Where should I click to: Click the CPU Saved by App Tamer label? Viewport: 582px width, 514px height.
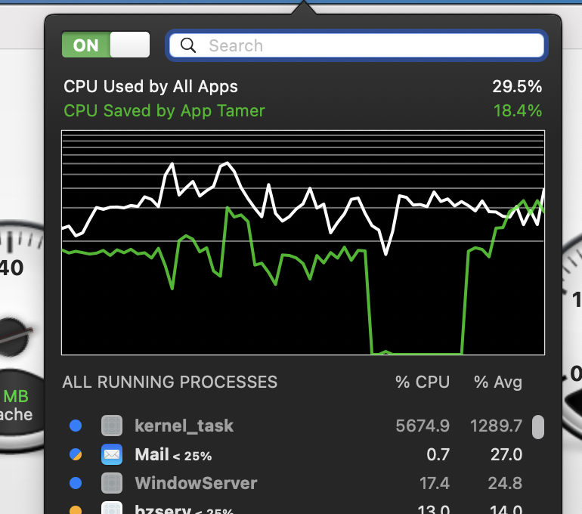coord(164,110)
